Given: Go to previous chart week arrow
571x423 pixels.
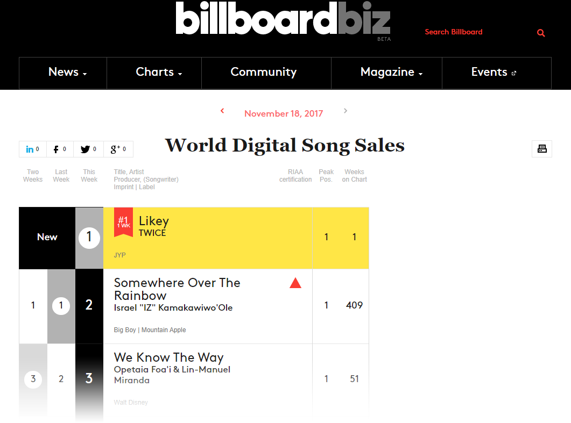Looking at the screenshot, I should pos(222,111).
